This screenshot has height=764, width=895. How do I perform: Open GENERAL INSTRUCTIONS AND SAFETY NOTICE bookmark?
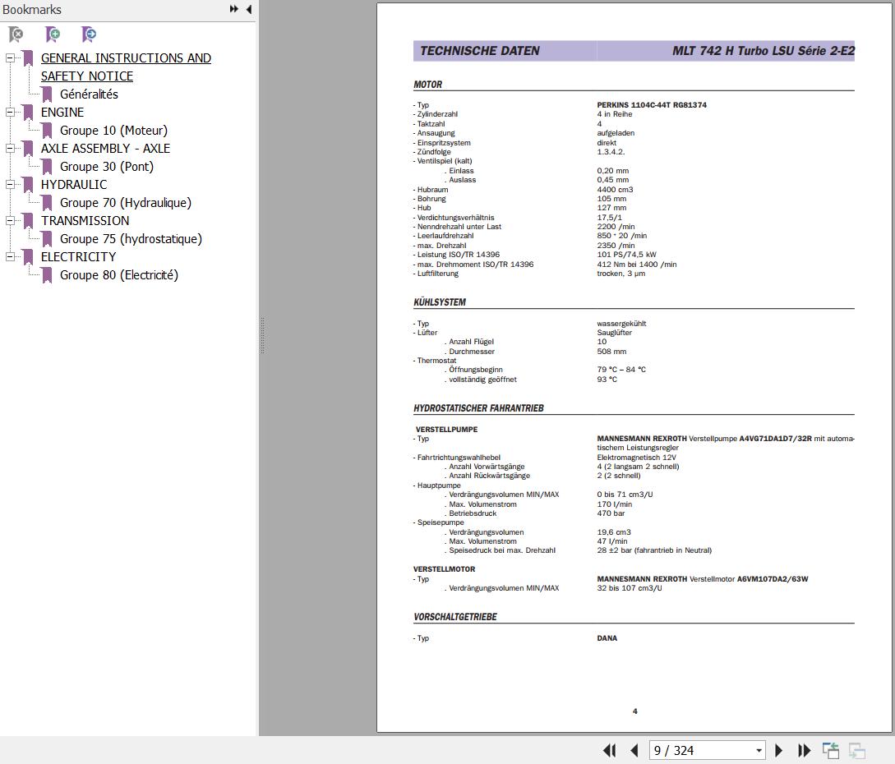point(126,67)
